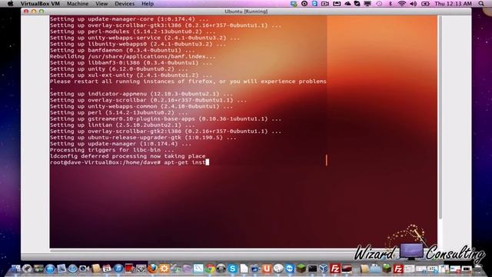Open the Minecraft grass block icon left of Terminal
The height and width of the screenshot is (277, 492).
[301, 268]
